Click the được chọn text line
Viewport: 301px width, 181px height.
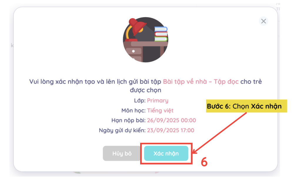tap(146, 90)
